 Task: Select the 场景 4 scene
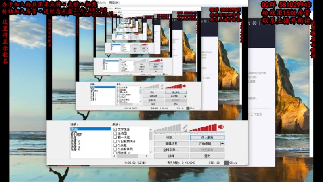75,146
